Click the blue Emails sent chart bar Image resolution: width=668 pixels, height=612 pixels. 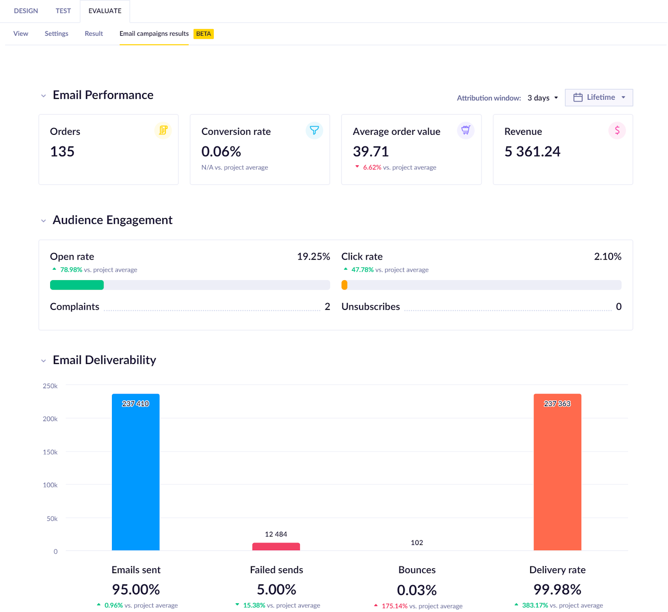pos(136,472)
